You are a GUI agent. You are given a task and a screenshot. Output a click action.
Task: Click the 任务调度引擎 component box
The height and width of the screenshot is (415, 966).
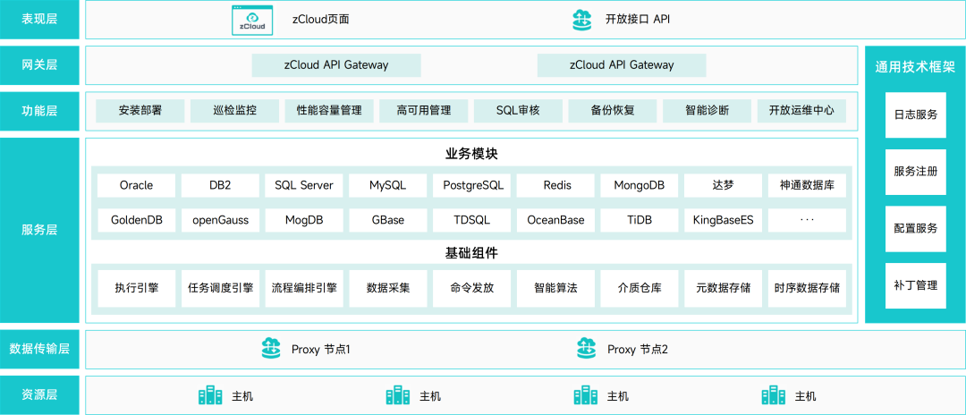point(221,288)
